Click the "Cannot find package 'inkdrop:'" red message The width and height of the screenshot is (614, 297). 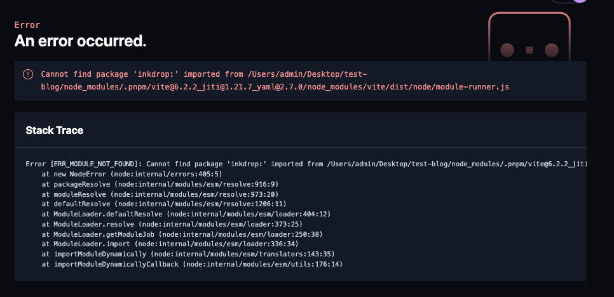pyautogui.click(x=111, y=74)
